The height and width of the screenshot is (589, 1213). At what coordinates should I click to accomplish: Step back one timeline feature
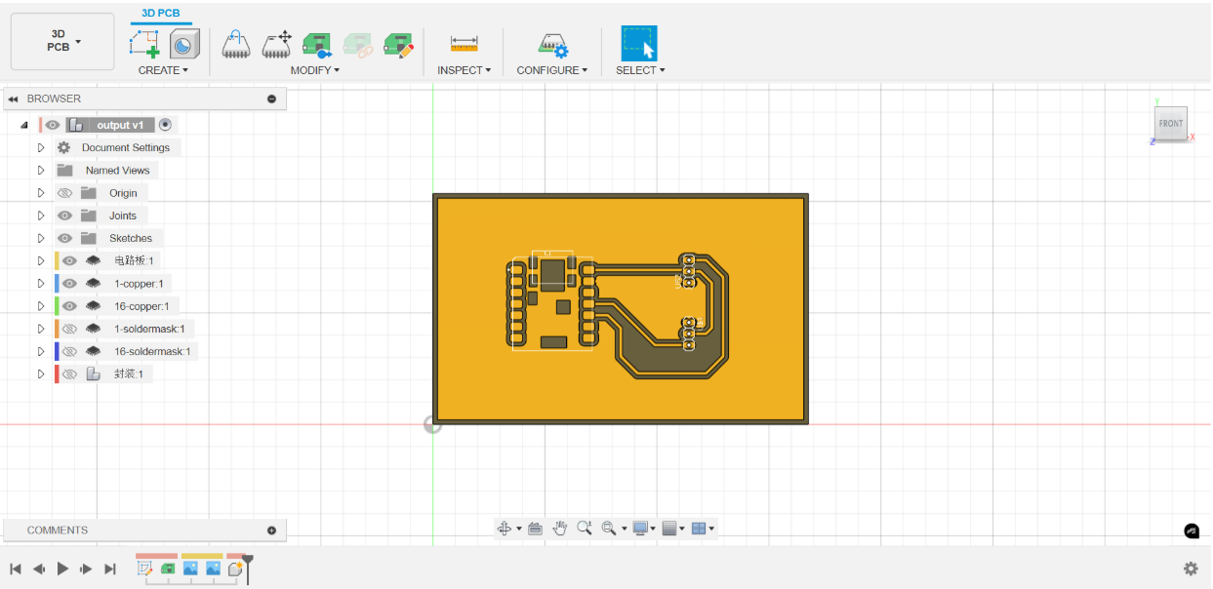click(39, 569)
